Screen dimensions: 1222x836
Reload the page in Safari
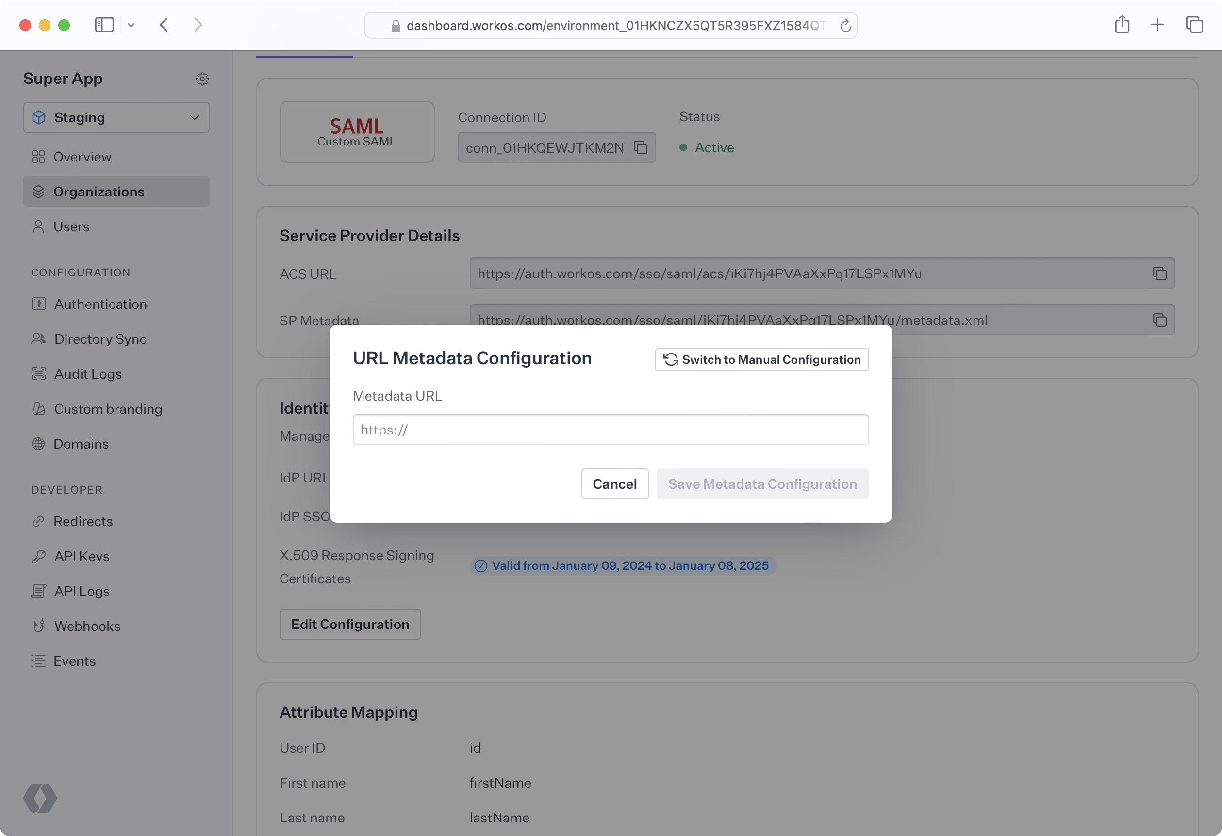[x=845, y=26]
